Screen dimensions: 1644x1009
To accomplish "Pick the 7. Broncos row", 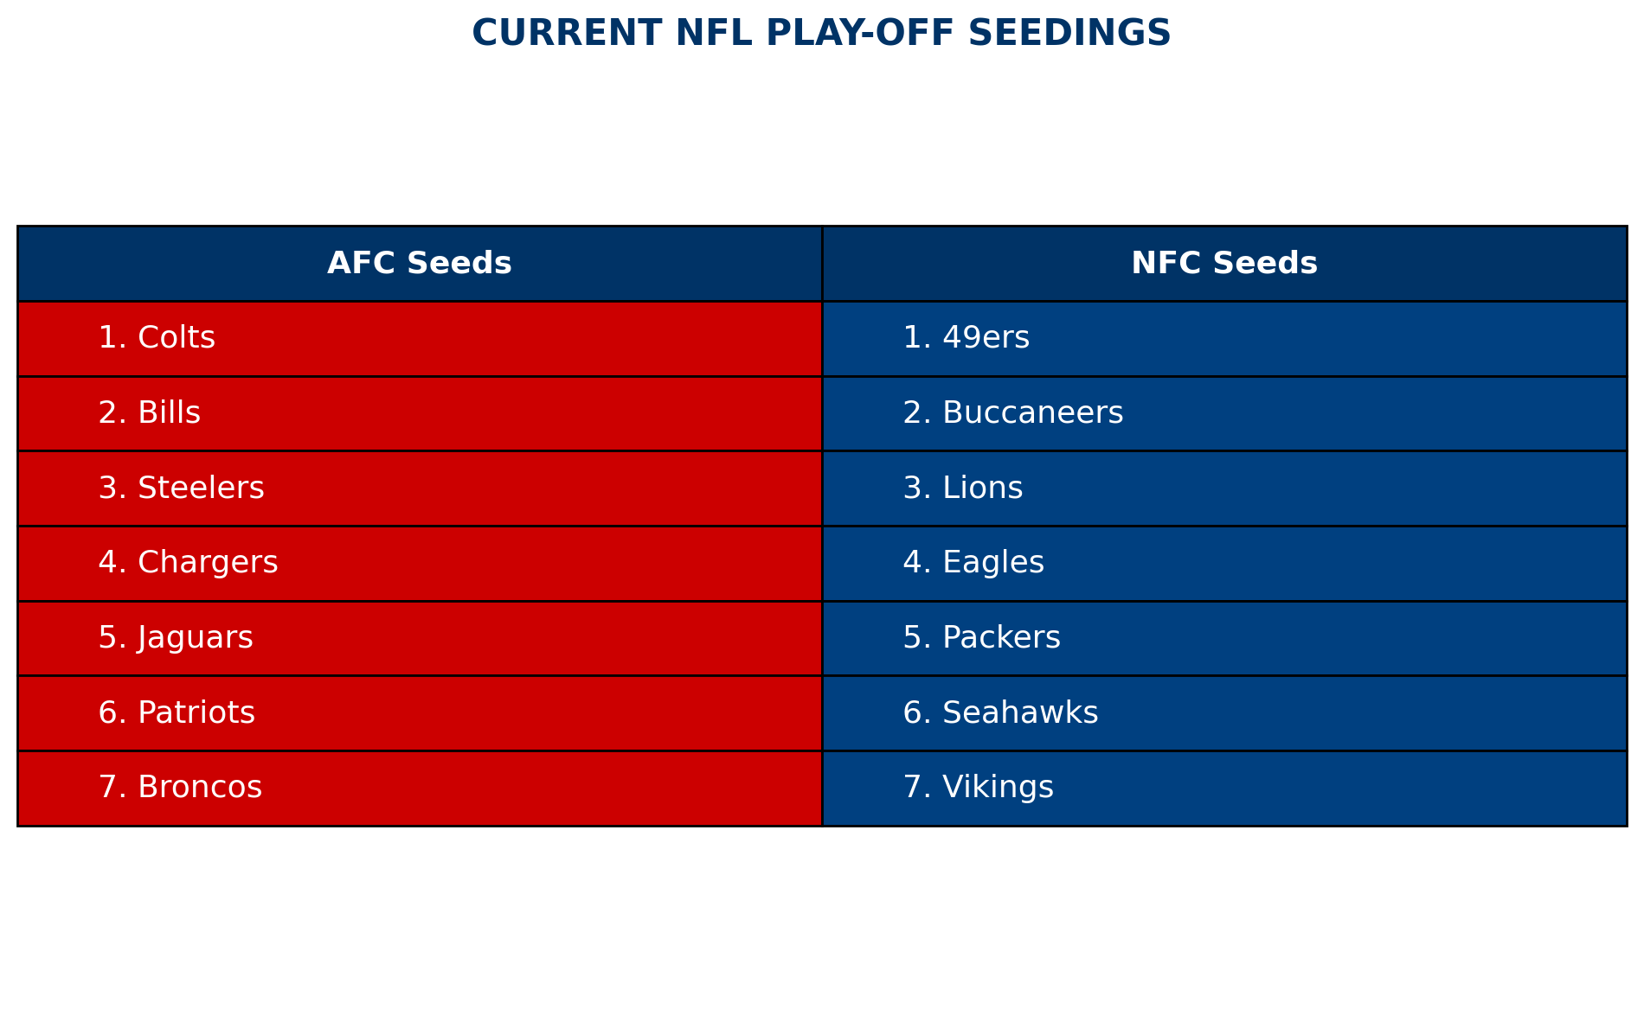I will [x=180, y=788].
